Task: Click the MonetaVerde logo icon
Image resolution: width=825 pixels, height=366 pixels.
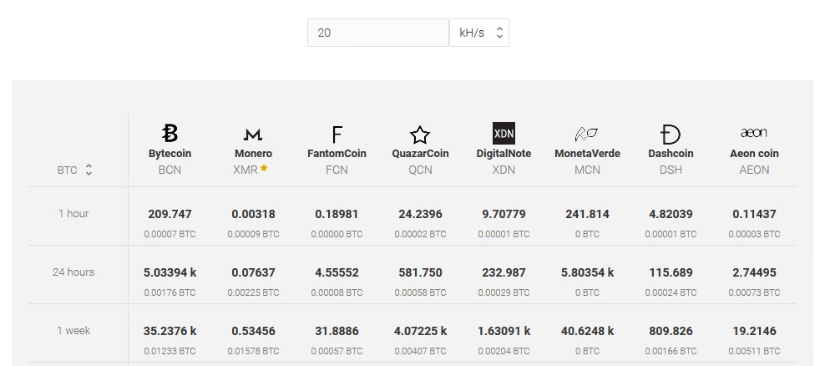Action: click(587, 135)
